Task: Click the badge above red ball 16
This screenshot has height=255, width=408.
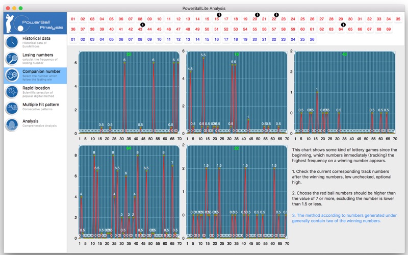Action: 219,15
